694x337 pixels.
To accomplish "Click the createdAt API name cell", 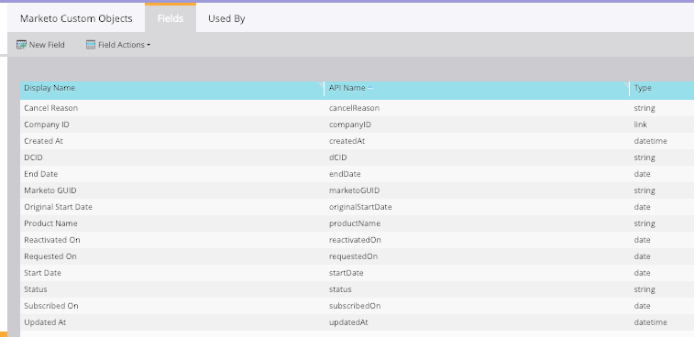I will point(347,141).
